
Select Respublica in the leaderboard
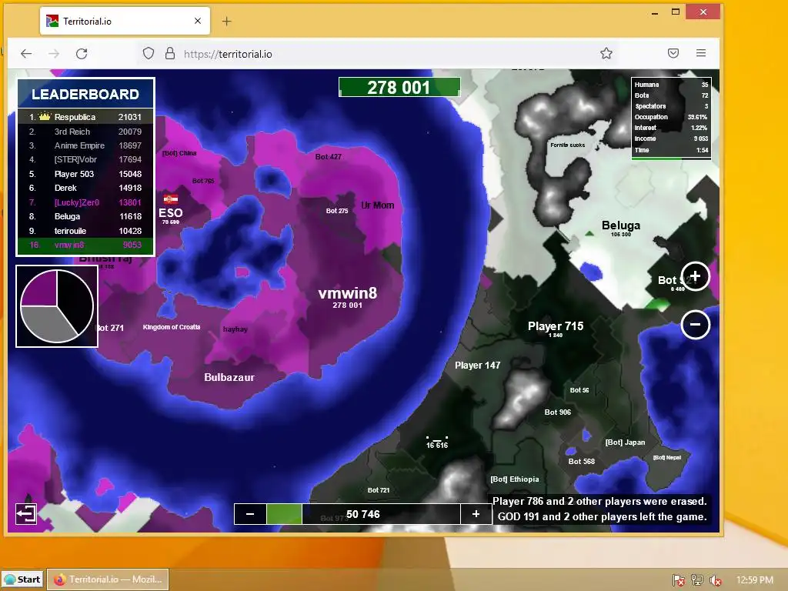click(x=85, y=117)
